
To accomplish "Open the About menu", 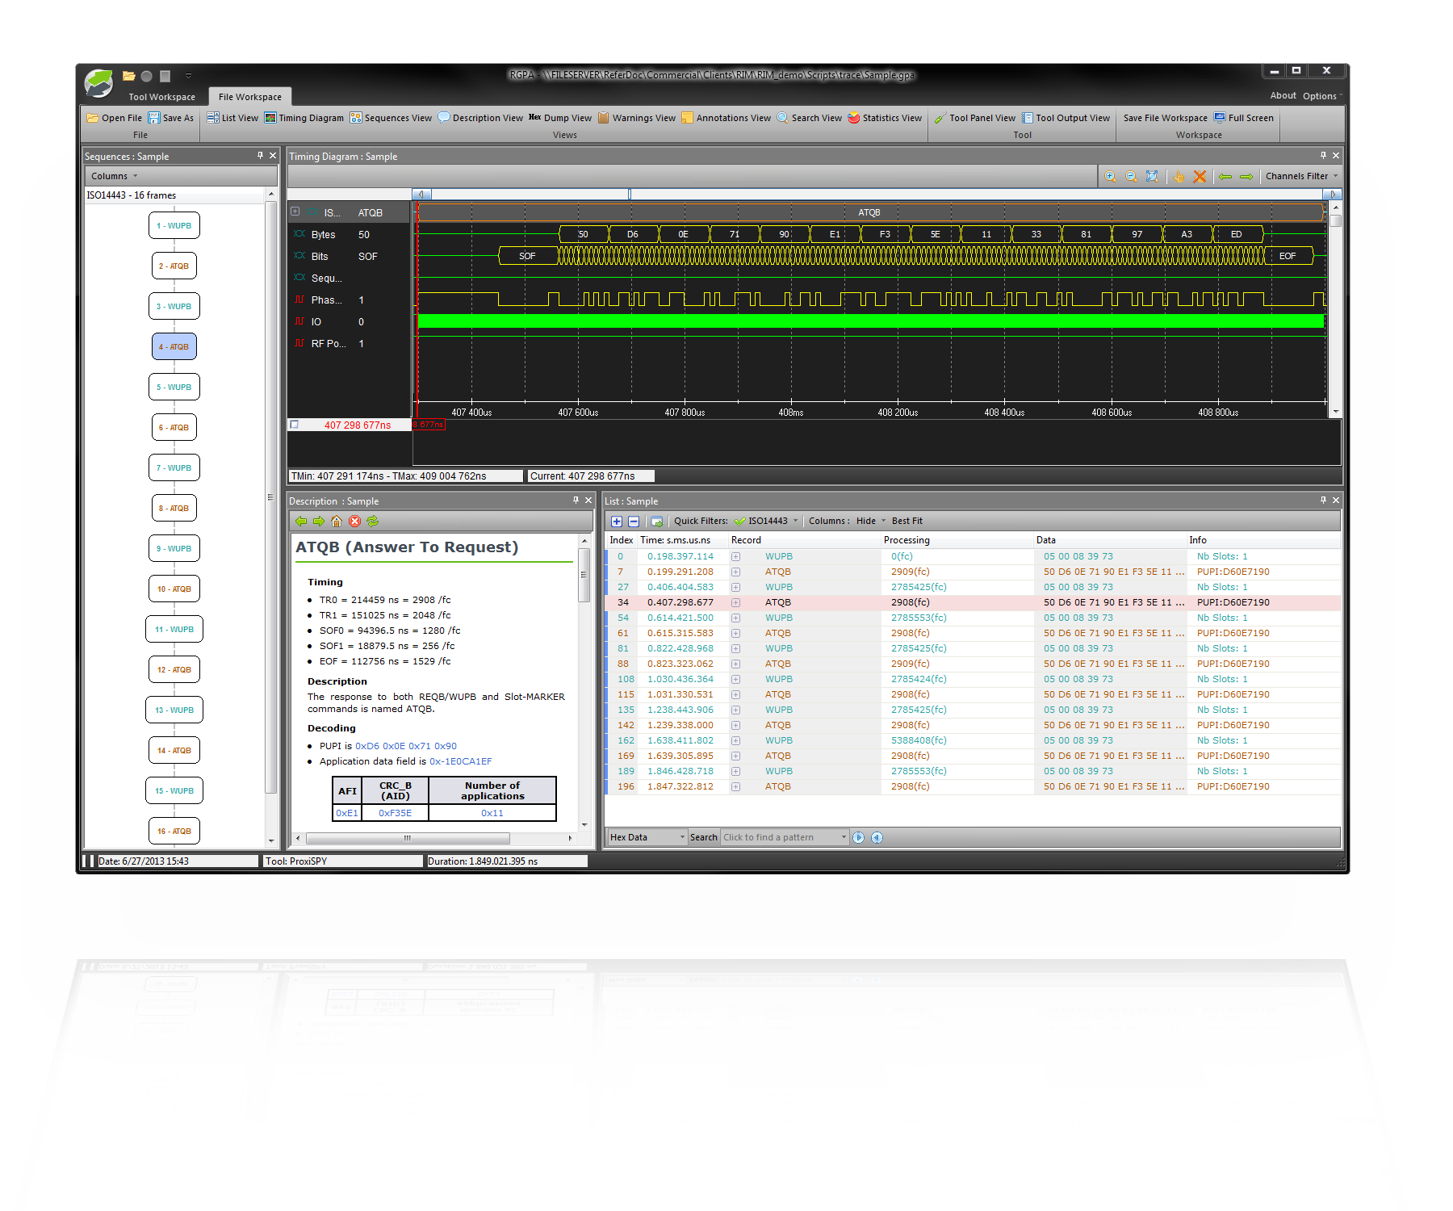I will (1283, 95).
